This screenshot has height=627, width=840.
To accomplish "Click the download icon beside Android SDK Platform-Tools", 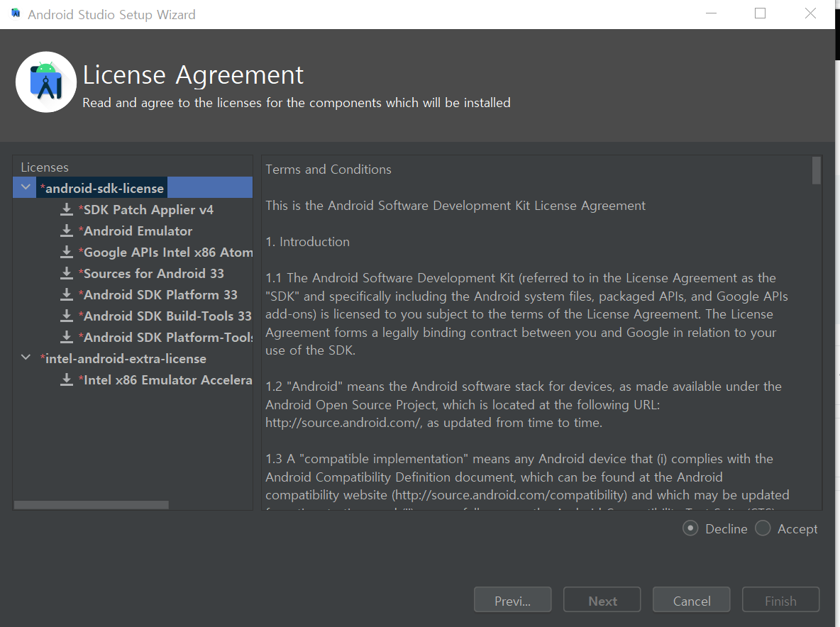I will [67, 338].
